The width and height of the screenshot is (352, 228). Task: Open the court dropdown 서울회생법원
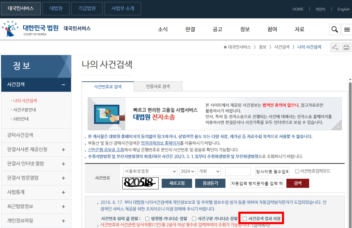point(150,171)
